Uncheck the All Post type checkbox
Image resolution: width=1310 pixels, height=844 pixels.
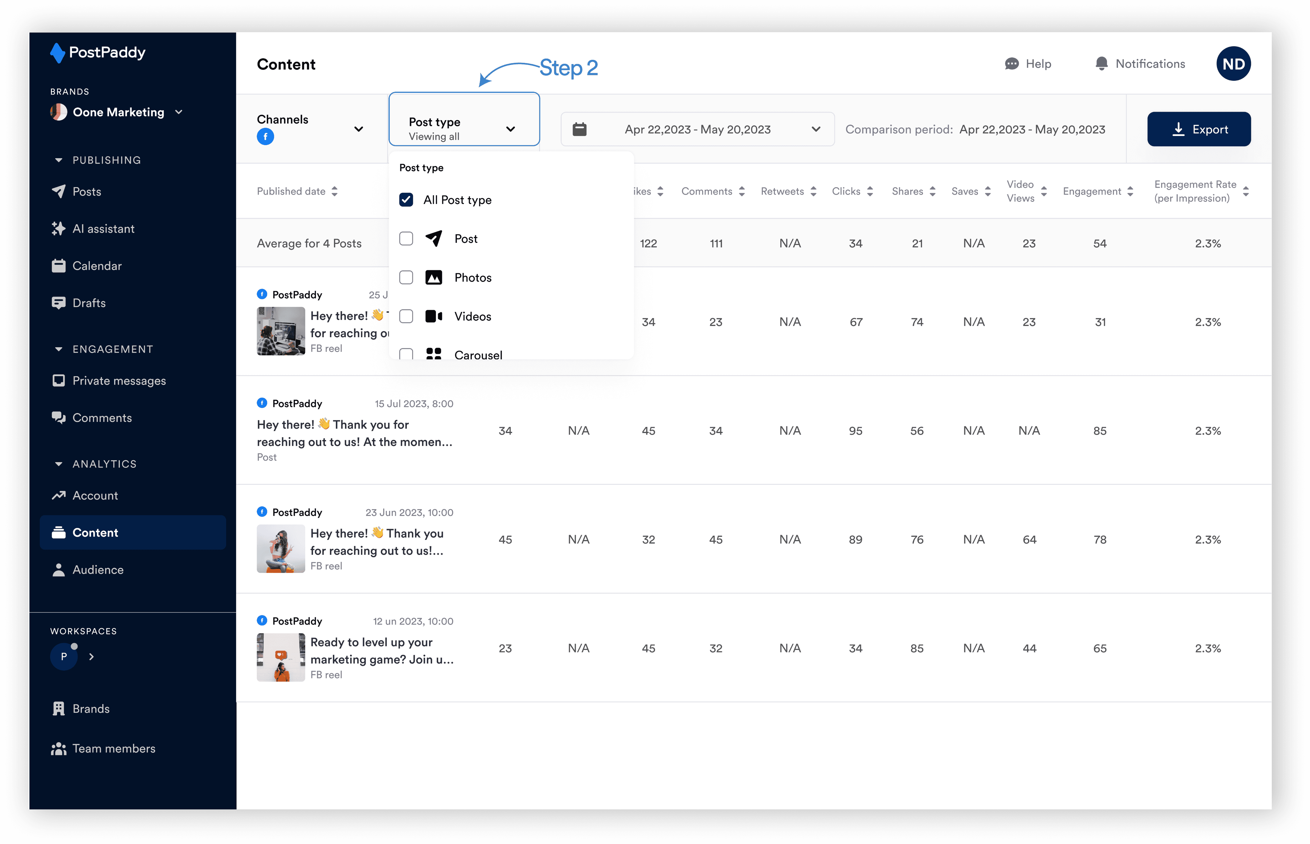point(406,199)
